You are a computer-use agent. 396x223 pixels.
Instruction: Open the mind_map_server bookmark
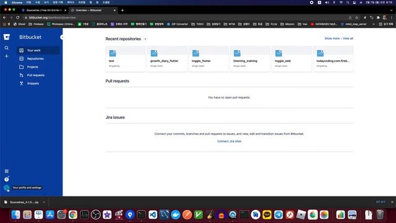tap(353, 24)
